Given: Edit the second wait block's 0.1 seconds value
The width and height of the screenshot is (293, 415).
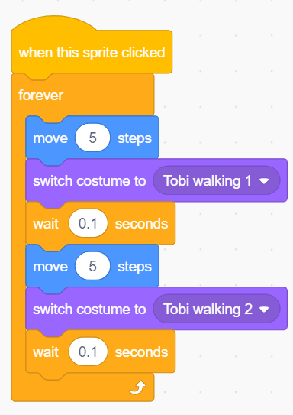Looking at the screenshot, I should tap(88, 352).
